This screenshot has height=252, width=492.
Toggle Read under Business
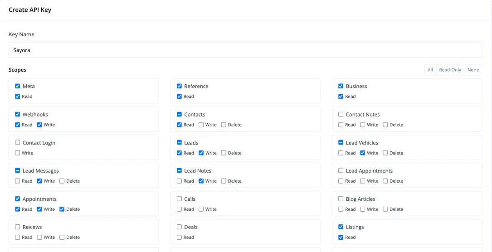[341, 97]
